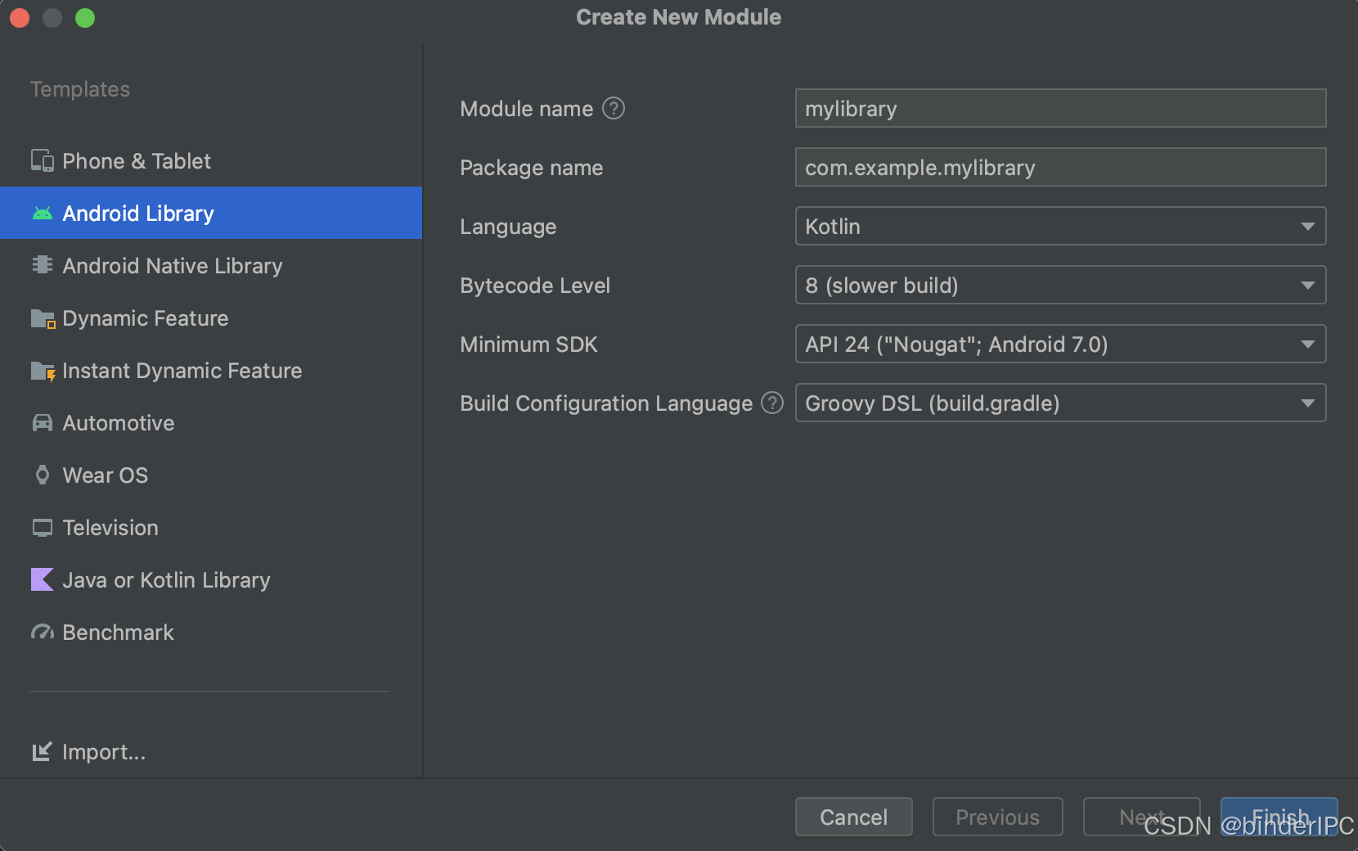Click the Television screen icon
The image size is (1358, 851).
coord(43,528)
